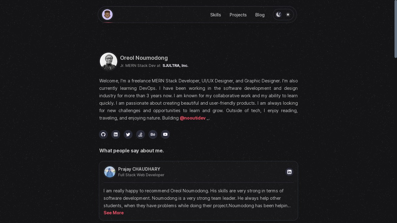Open Prajay Chaudhary's LinkedIn icon
This screenshot has width=397, height=223.
coord(289,172)
